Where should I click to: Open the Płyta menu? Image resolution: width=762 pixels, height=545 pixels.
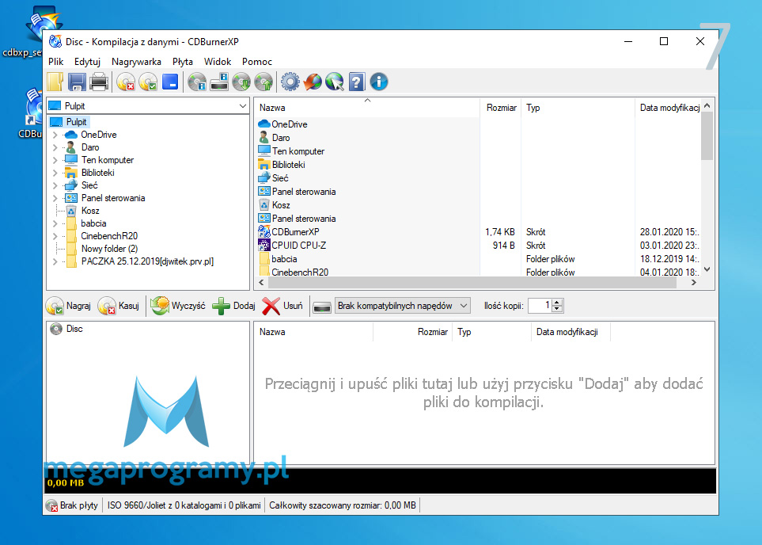pyautogui.click(x=183, y=62)
